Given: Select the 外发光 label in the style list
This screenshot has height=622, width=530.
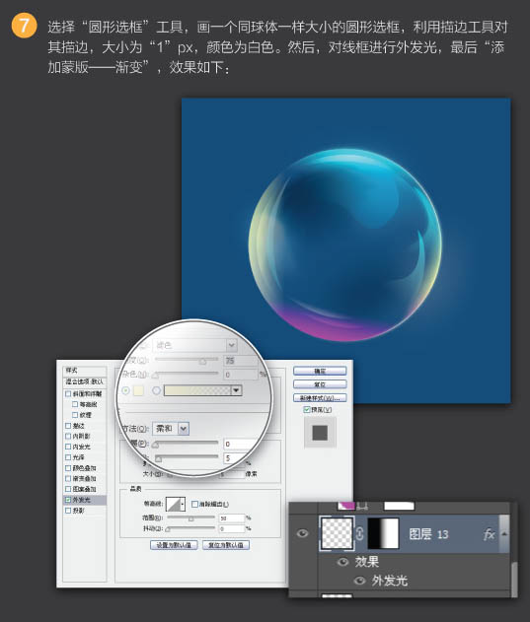Looking at the screenshot, I should tap(82, 500).
